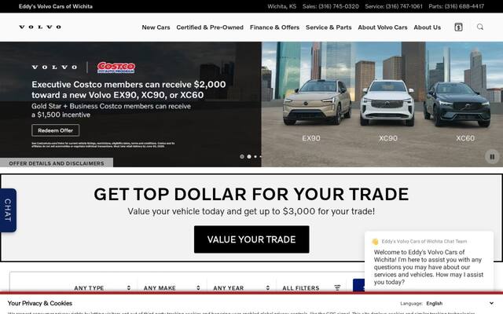Open the All Filters sliders icon
Screen dimensions: 503x314
pyautogui.click(x=337, y=288)
